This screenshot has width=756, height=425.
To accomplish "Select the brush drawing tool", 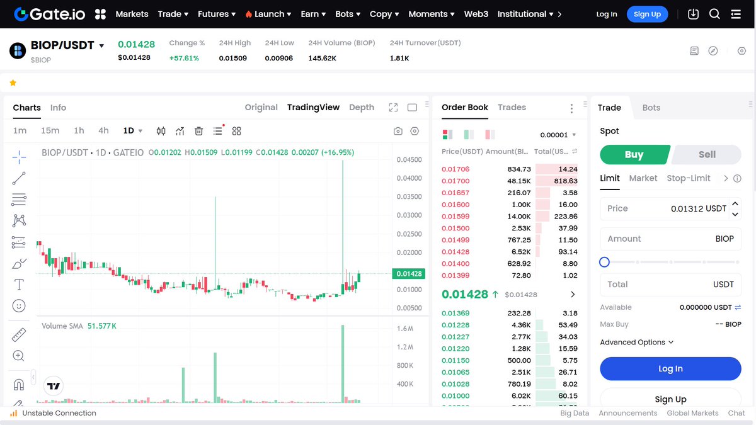I will 19,263.
